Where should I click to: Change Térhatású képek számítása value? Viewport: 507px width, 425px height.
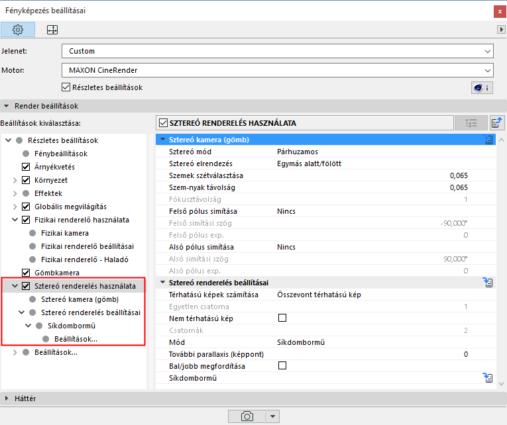tap(319, 295)
